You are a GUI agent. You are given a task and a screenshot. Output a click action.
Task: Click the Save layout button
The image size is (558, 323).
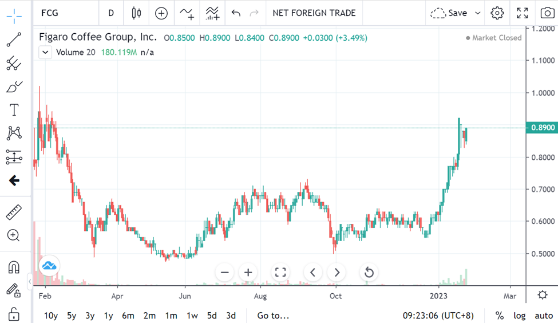coord(449,13)
